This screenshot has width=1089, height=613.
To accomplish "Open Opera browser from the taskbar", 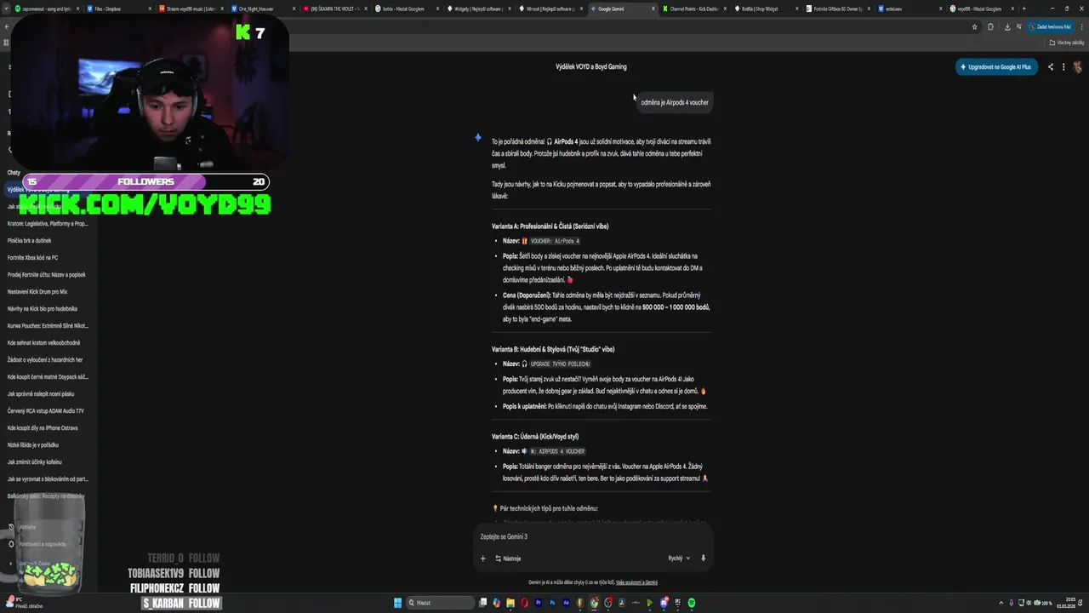I will tap(524, 603).
